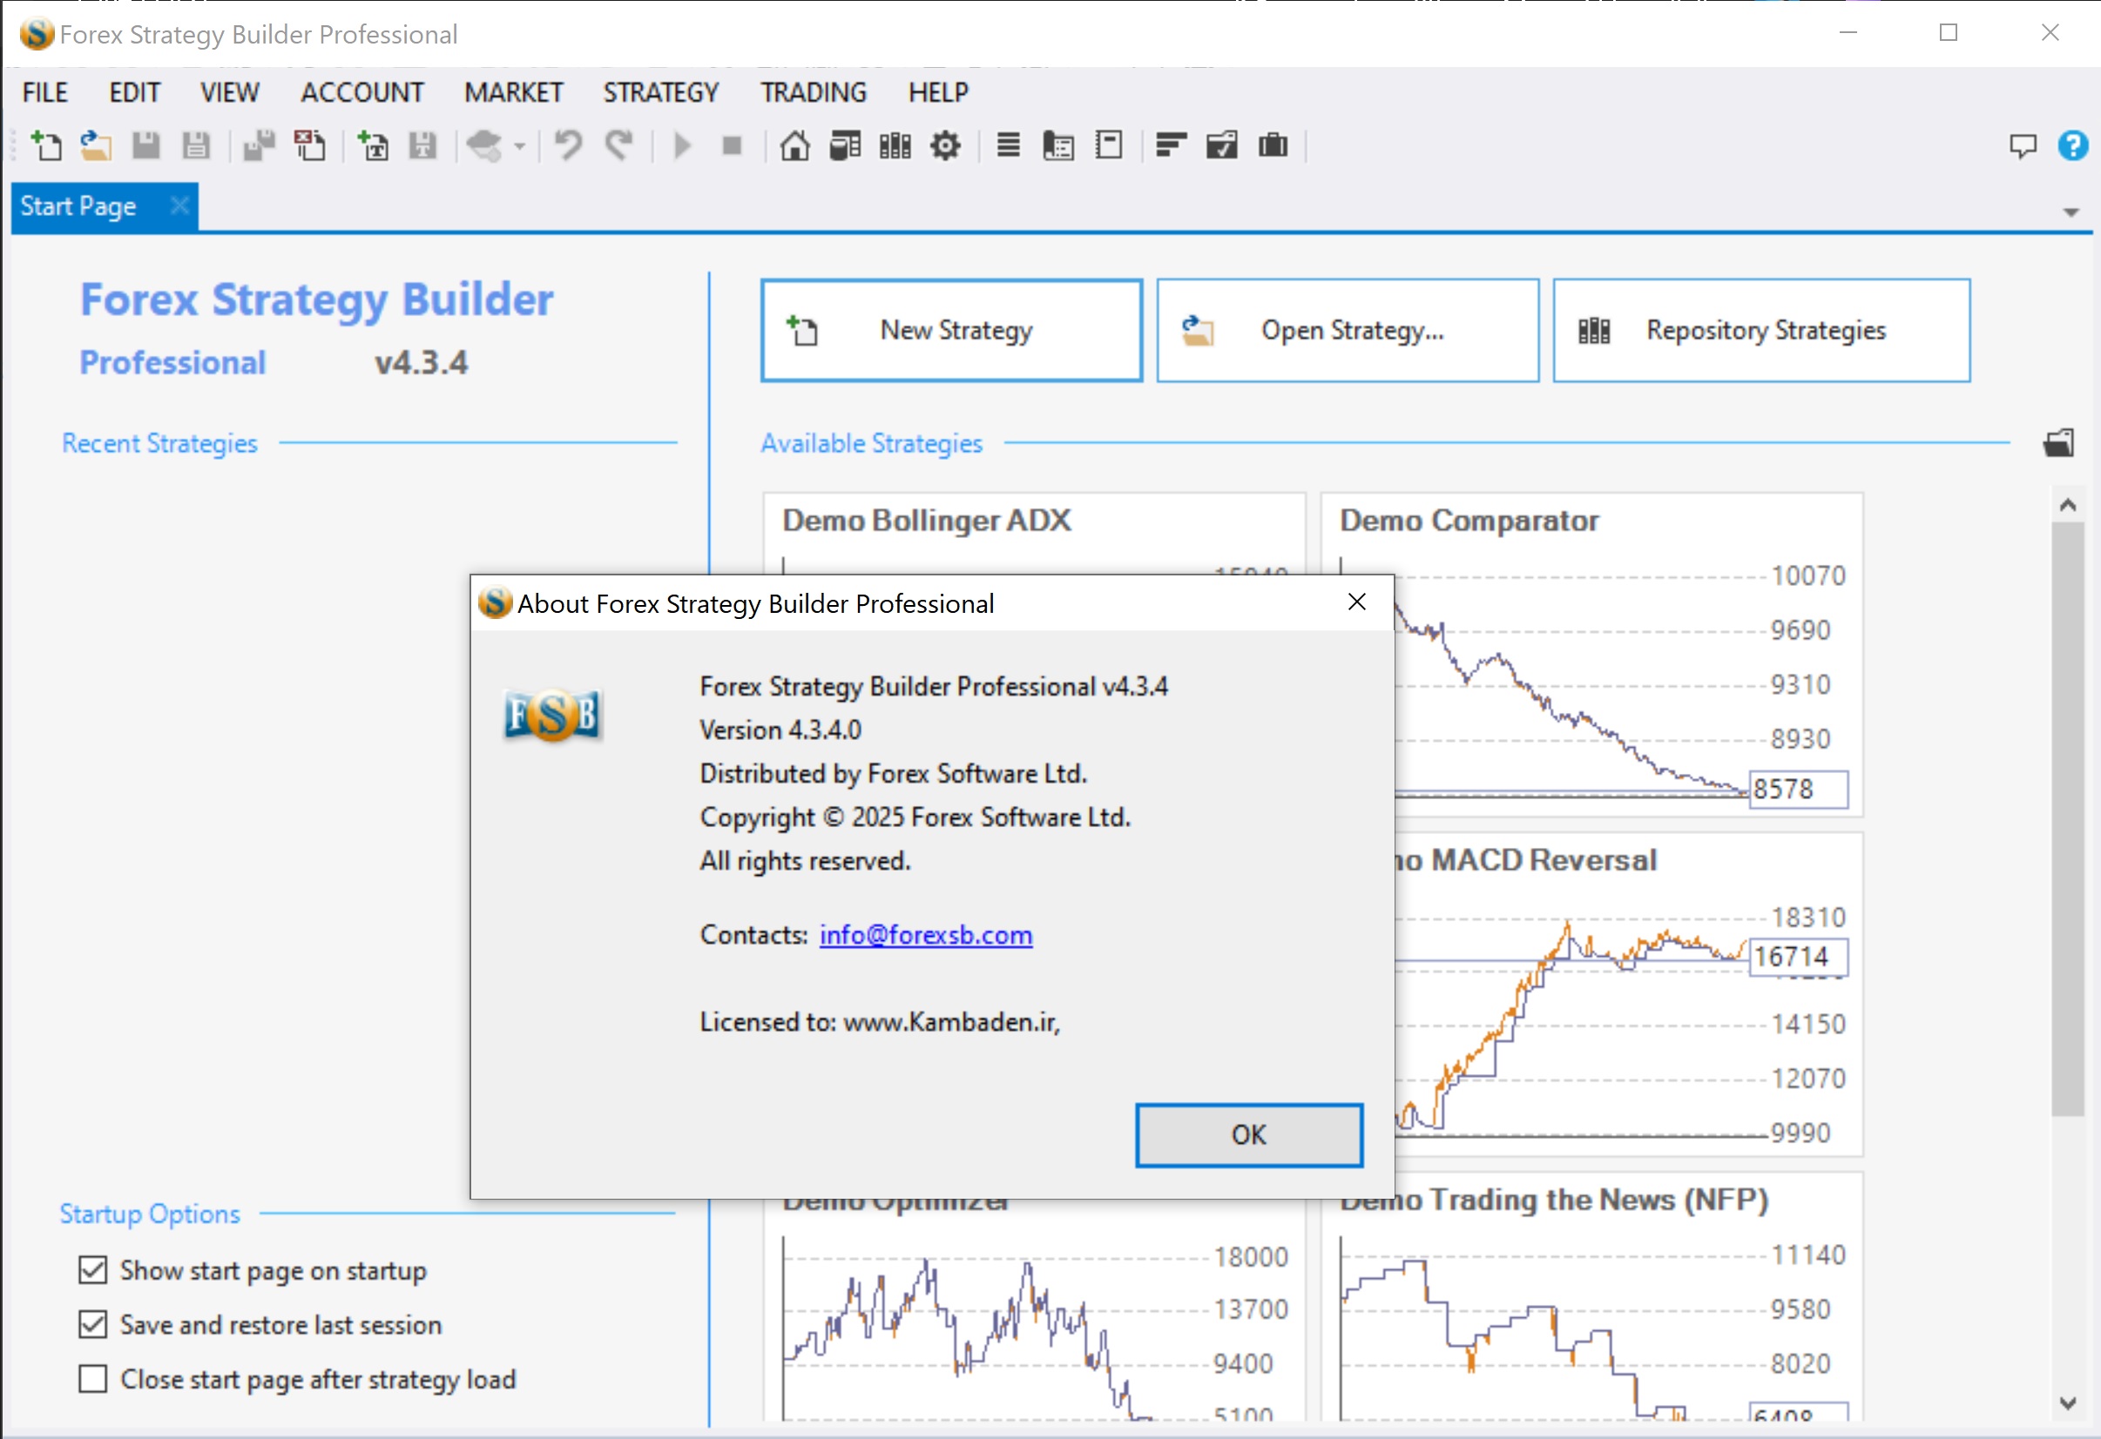Open the Demo Bollinger ADX strategy card
The width and height of the screenshot is (2101, 1439).
[1034, 532]
